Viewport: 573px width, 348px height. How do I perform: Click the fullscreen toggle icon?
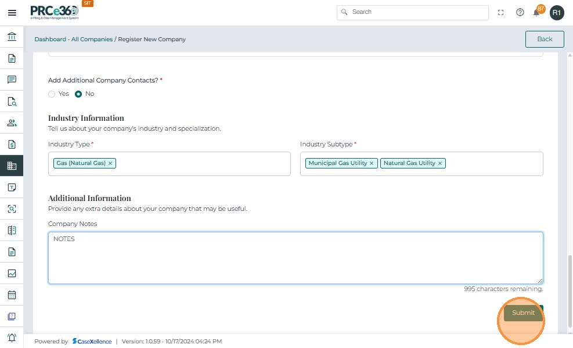[x=501, y=13]
